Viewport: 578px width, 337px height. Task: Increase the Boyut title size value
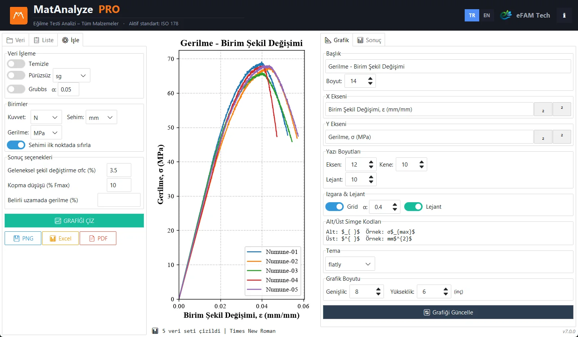(x=370, y=79)
